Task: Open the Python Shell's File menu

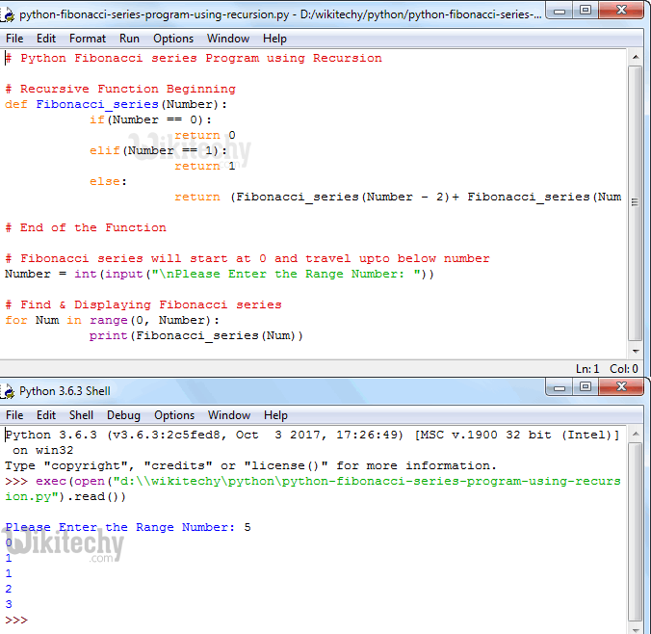Action: tap(14, 415)
